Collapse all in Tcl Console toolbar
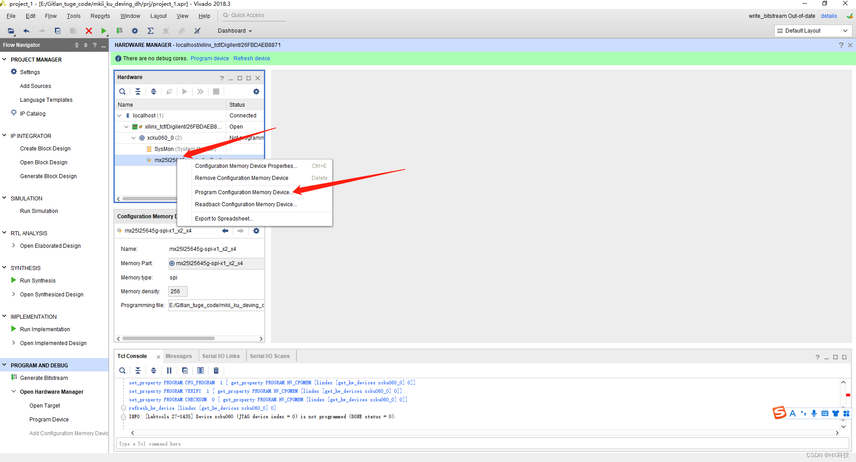 (x=138, y=370)
